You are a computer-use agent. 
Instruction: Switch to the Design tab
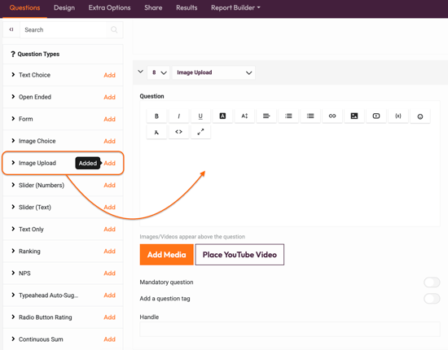pos(64,7)
